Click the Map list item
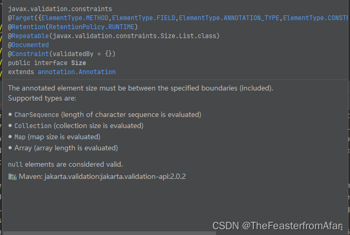350x235 pixels. pyautogui.click(x=57, y=137)
